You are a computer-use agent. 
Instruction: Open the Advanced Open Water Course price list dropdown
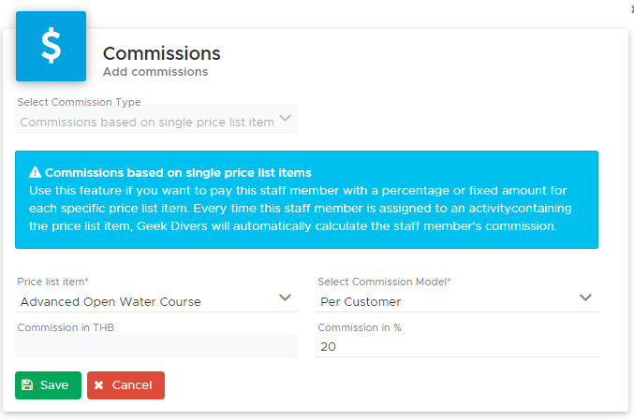[156, 302]
